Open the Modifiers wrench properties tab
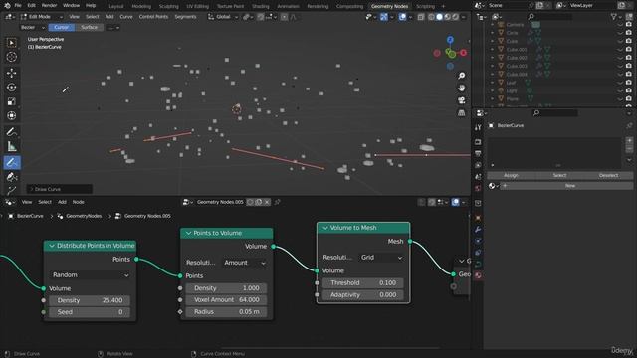 (478, 230)
